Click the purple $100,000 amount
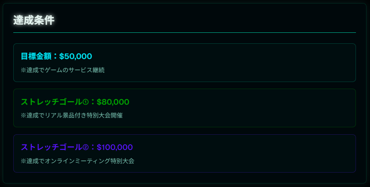The image size is (370, 187). tap(115, 147)
